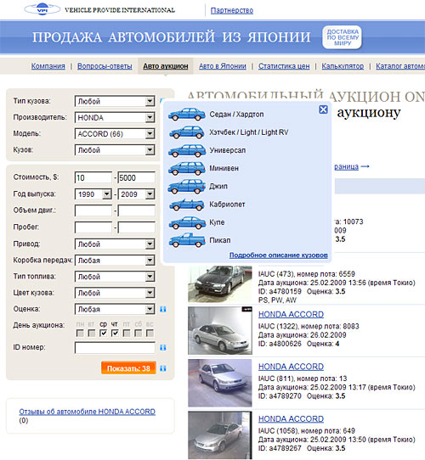Open the car photo for lot 649
The height and width of the screenshot is (460, 425).
tap(220, 435)
